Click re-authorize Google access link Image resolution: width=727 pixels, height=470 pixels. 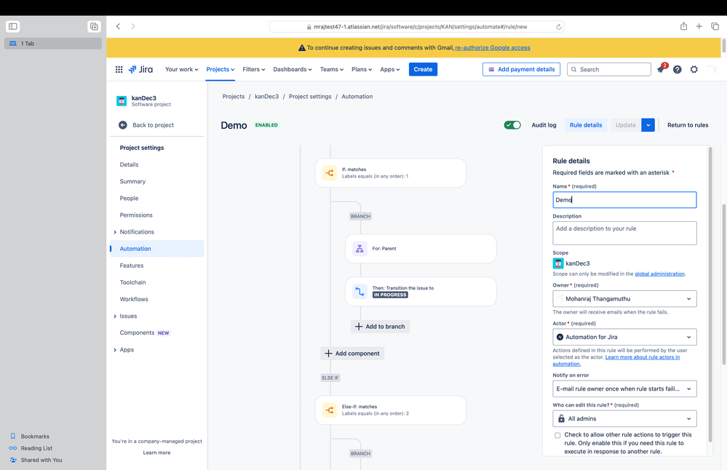493,48
